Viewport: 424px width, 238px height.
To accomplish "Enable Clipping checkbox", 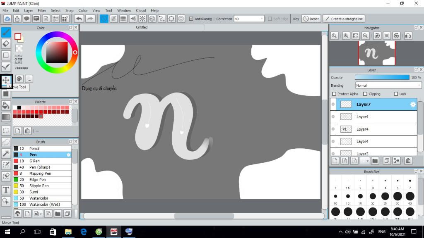I will click(x=365, y=94).
